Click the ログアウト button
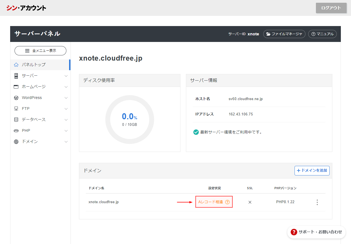351x244 pixels. [x=331, y=8]
